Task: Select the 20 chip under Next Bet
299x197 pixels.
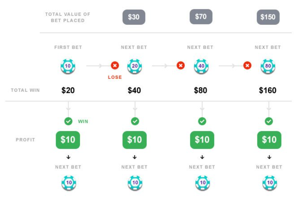Action: 135,66
